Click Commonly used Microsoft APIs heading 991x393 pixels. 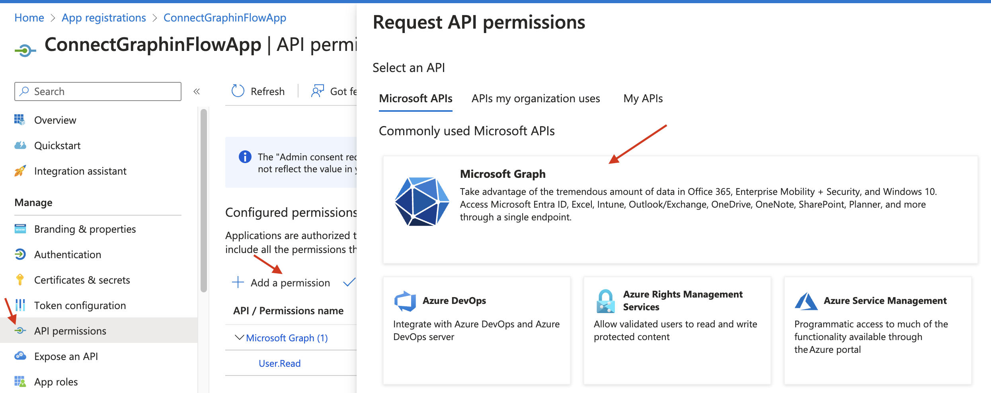coord(466,131)
